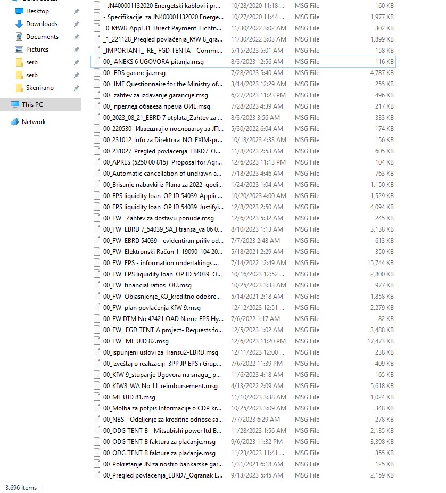446x493 pixels.
Task: Select file 00_231012_Info za Direktora_NO_EXIM
Action: [x=163, y=140]
